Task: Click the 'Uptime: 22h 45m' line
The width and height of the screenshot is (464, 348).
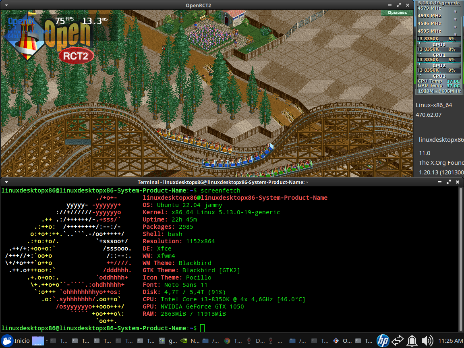Action: tap(170, 220)
